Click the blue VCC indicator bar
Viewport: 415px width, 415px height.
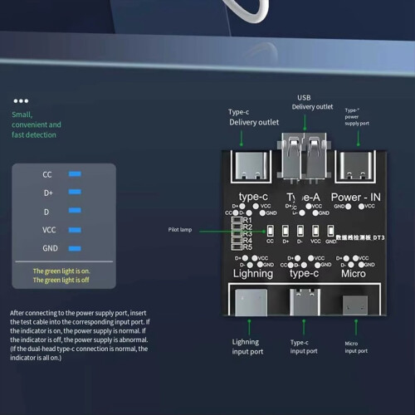coord(75,230)
